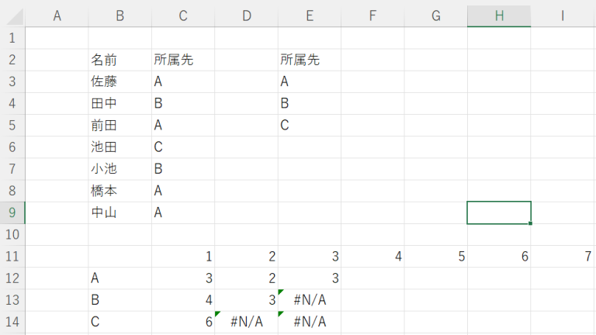Image resolution: width=596 pixels, height=335 pixels.
Task: Click the Select All corner of the sheet
Action: pyautogui.click(x=12, y=16)
